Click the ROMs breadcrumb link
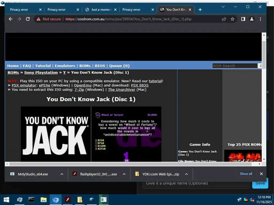Image resolution: width=274 pixels, height=205 pixels. click(13, 73)
